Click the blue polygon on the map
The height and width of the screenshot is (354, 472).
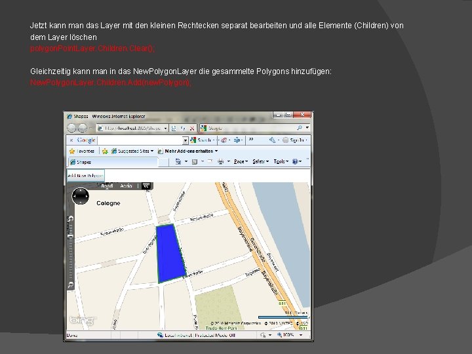coord(170,254)
